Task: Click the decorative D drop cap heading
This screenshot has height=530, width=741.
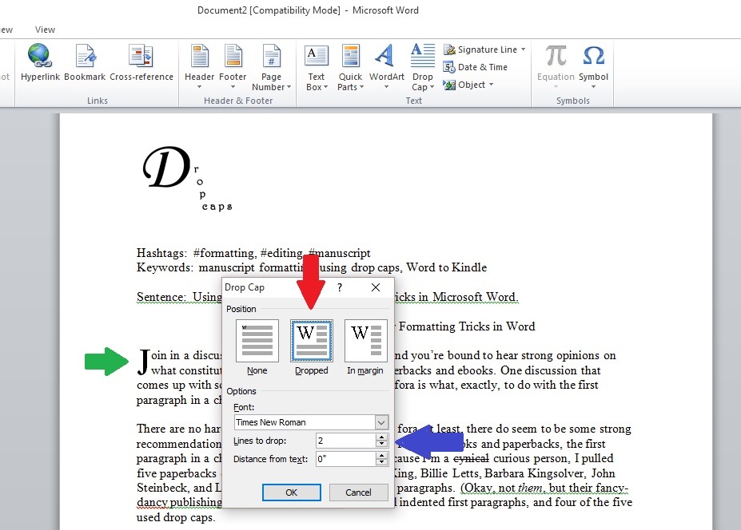Action: [167, 167]
